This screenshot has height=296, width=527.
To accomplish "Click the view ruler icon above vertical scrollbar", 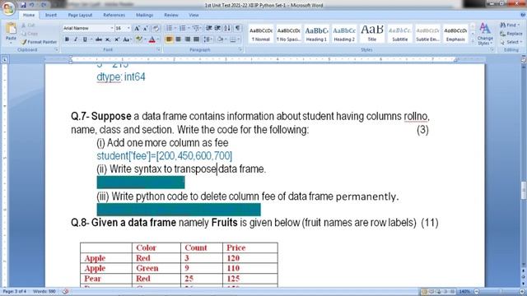I will (x=524, y=60).
